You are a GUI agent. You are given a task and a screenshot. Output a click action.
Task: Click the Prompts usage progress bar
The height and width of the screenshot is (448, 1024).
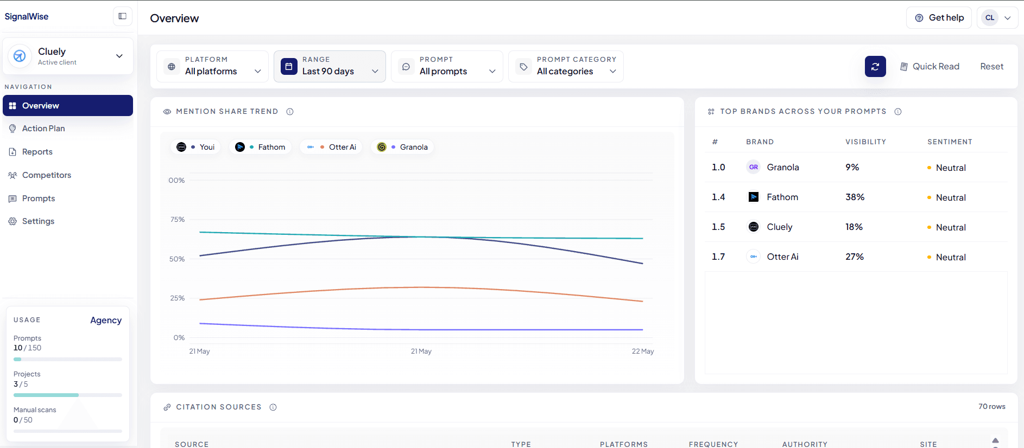click(68, 359)
